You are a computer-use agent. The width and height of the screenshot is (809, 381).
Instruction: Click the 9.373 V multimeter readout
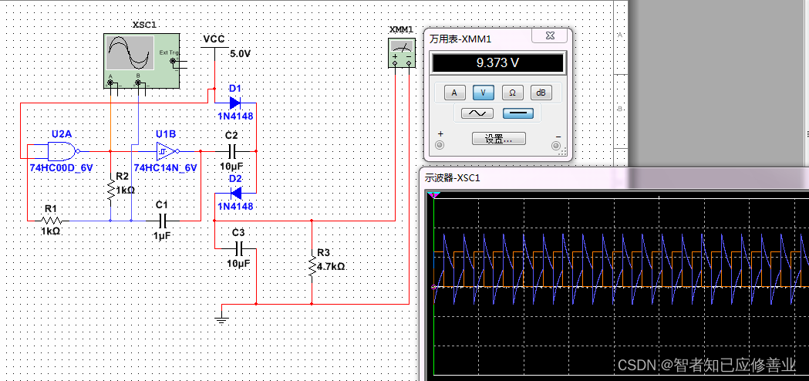click(498, 63)
